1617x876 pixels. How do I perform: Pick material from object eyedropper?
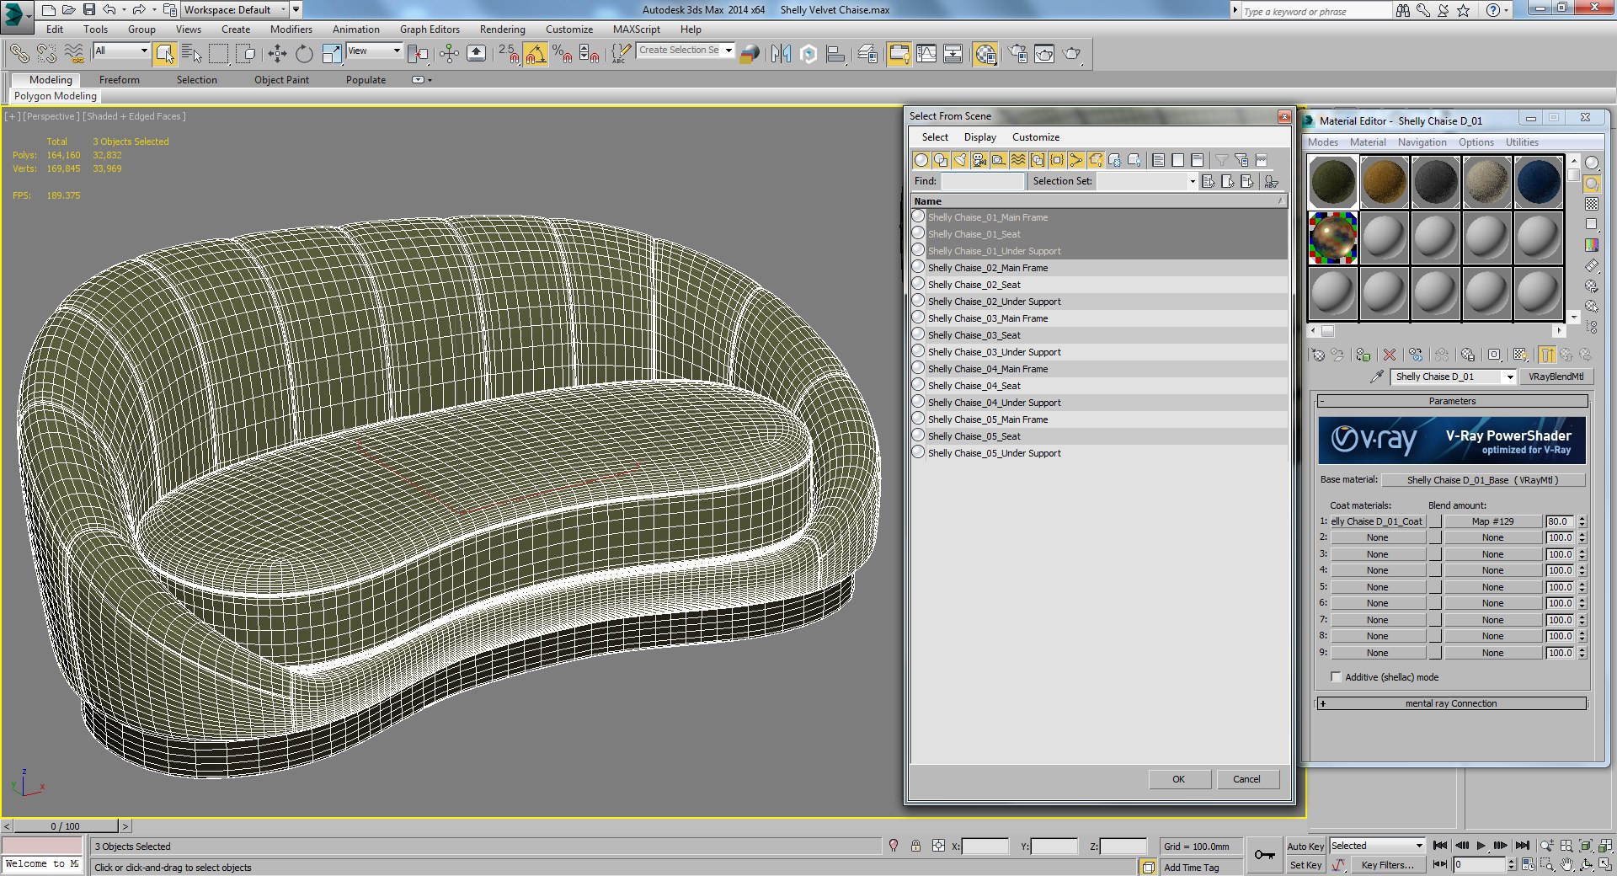click(1377, 377)
